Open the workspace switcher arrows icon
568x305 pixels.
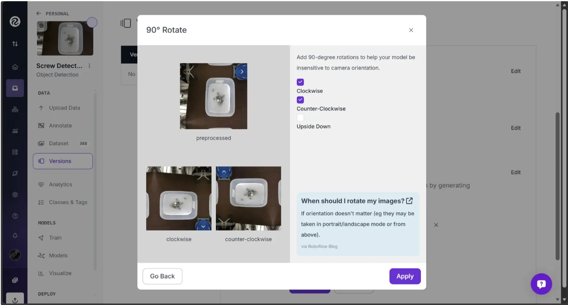click(15, 44)
